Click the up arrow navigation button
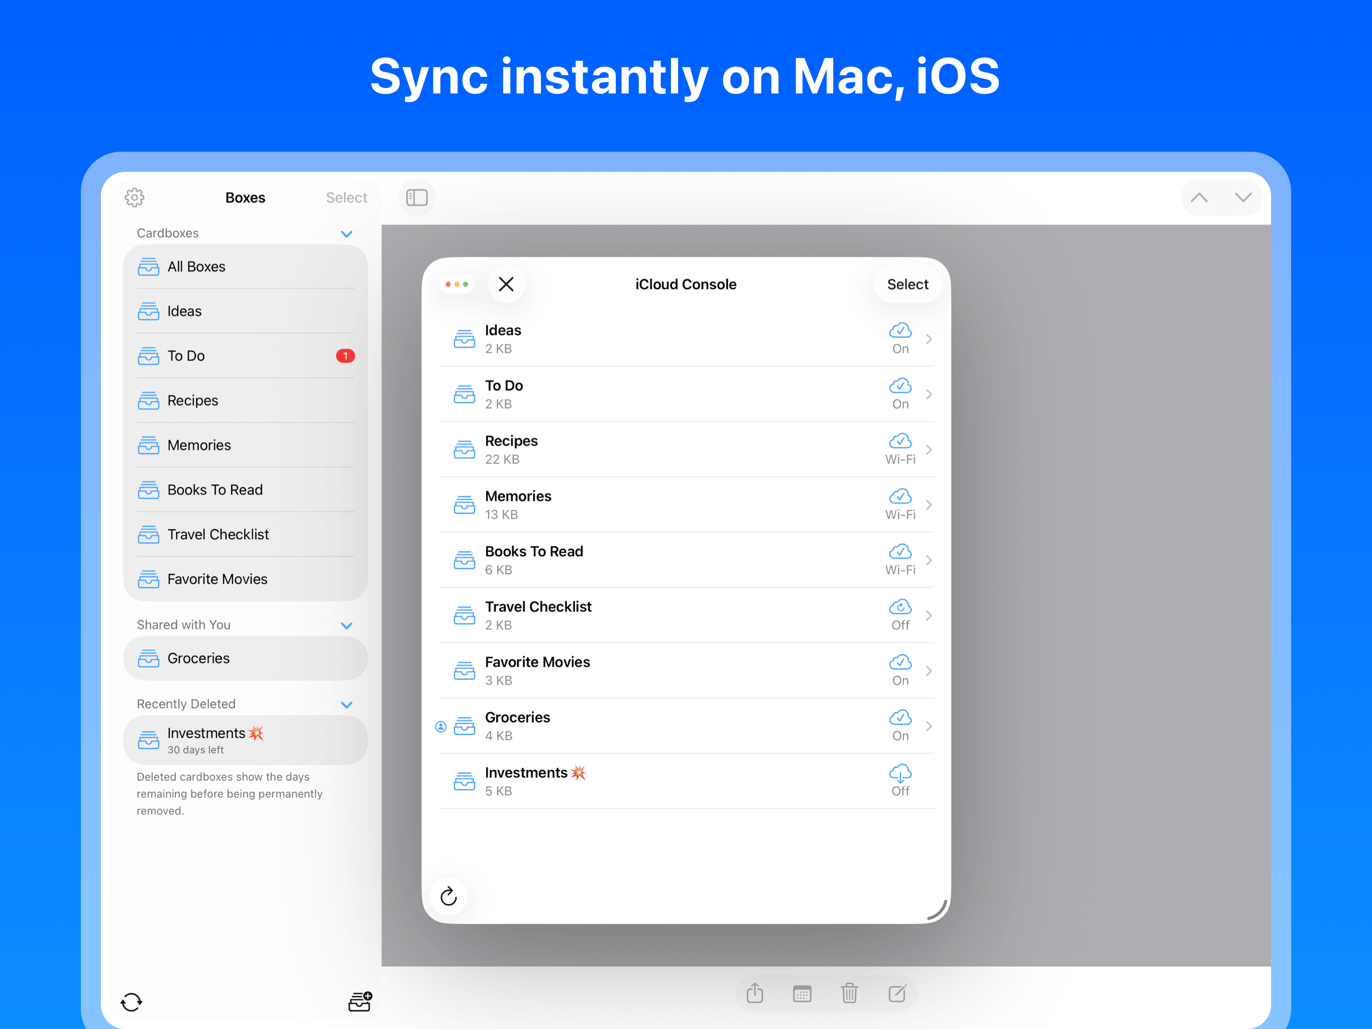 [x=1199, y=197]
